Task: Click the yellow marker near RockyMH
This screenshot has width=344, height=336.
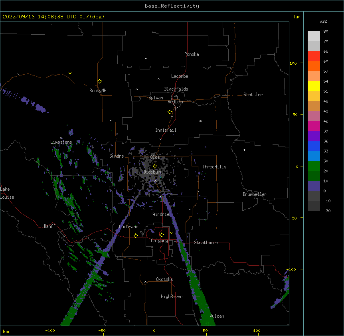Action: (99, 81)
